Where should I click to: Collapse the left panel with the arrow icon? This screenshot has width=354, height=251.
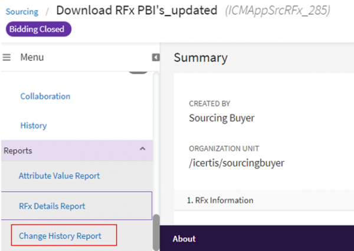click(156, 58)
